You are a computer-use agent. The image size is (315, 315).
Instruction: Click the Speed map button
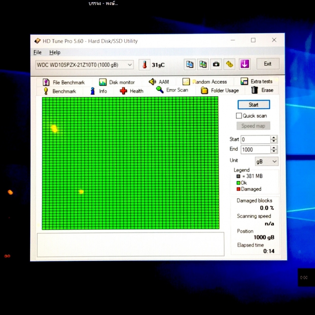click(x=253, y=126)
